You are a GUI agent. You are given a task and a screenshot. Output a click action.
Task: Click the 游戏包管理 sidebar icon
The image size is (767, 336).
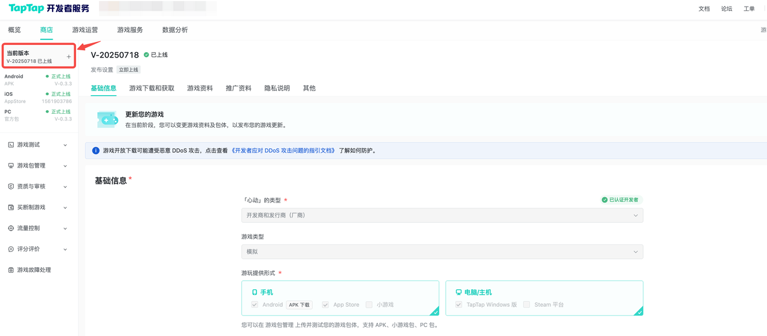click(x=11, y=166)
